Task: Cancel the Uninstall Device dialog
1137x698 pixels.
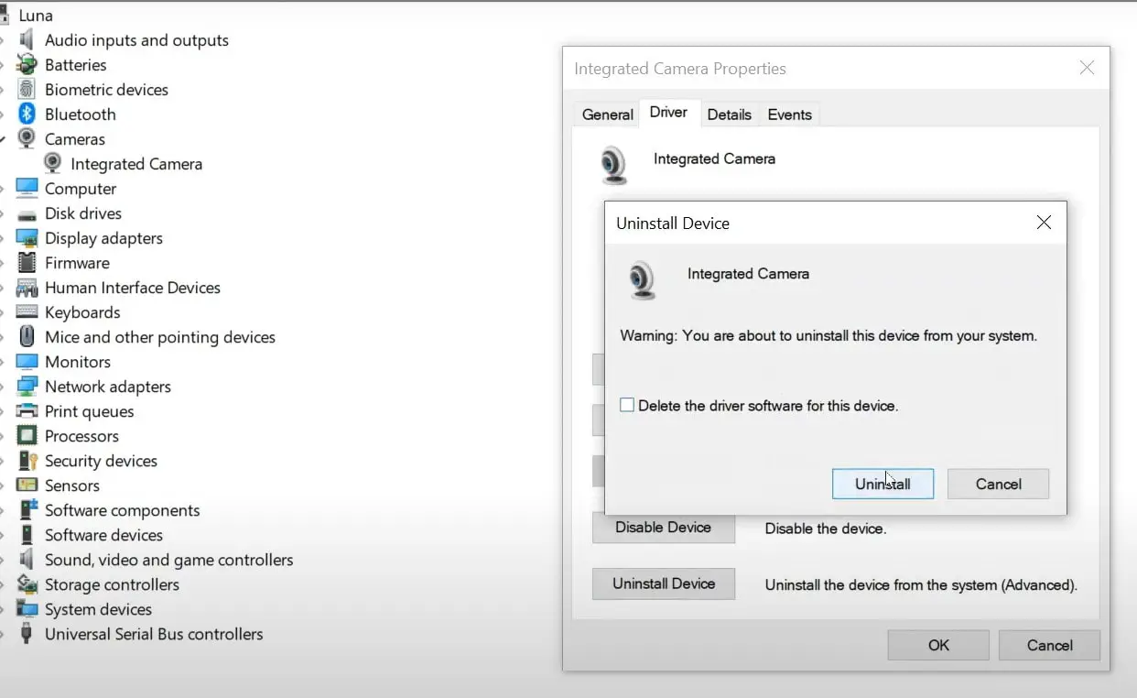Action: pyautogui.click(x=998, y=484)
